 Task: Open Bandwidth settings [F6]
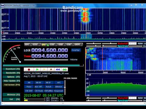pos(12,73)
